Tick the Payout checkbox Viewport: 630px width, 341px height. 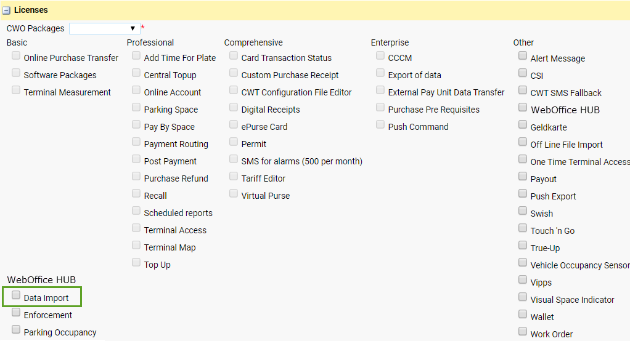[x=522, y=176]
